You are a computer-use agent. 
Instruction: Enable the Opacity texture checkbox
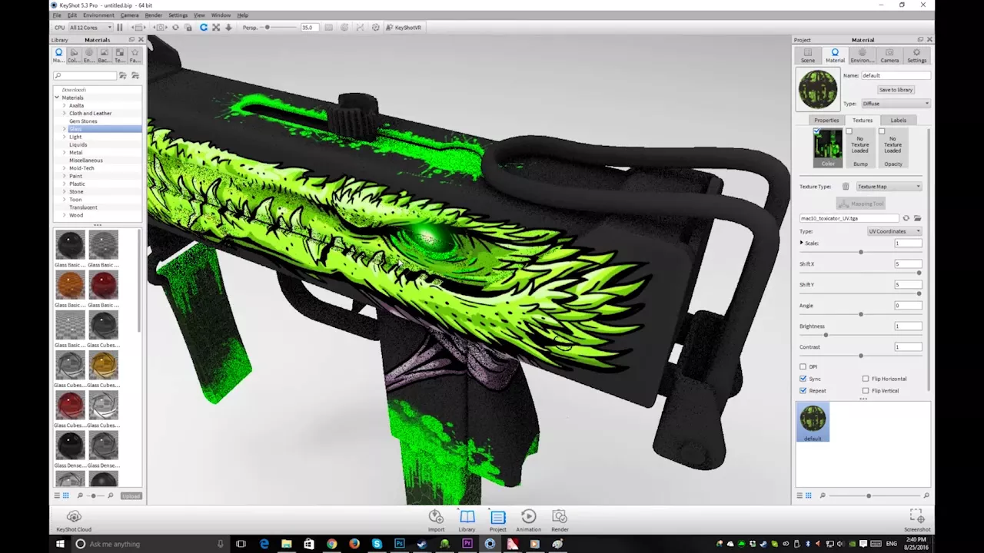tap(882, 131)
